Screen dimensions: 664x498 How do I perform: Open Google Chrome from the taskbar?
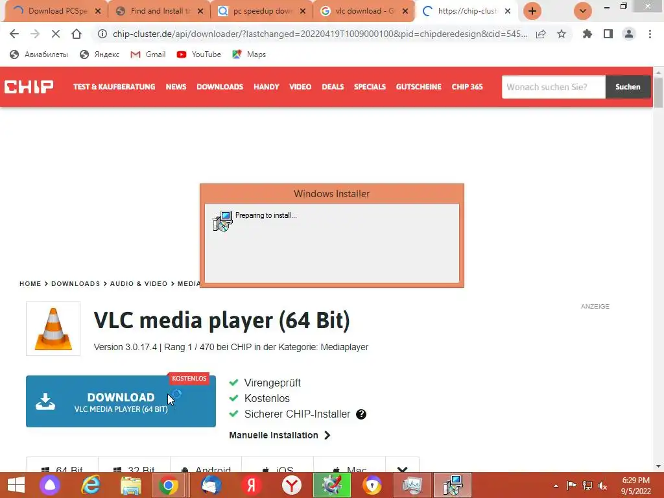pyautogui.click(x=169, y=485)
